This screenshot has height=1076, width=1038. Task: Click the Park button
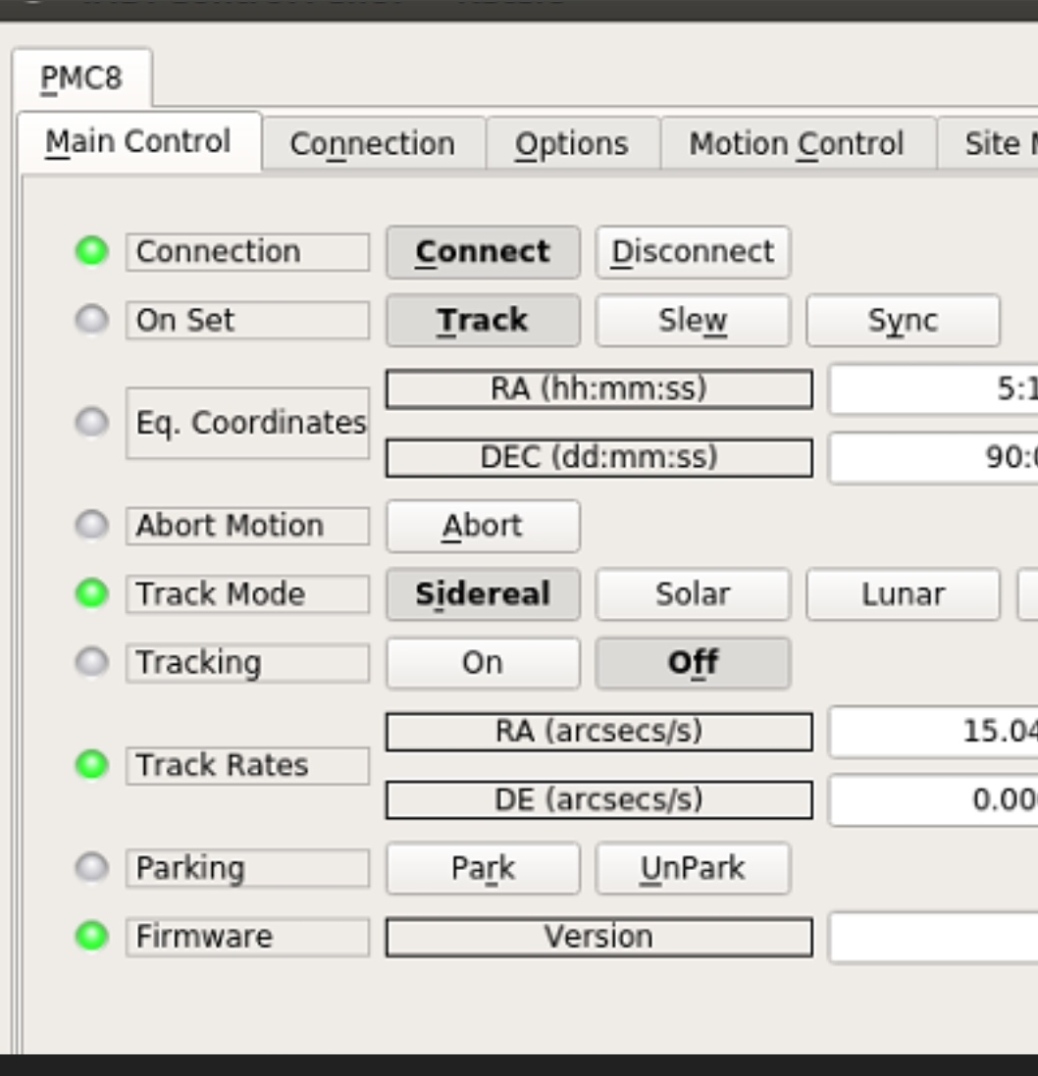click(484, 869)
